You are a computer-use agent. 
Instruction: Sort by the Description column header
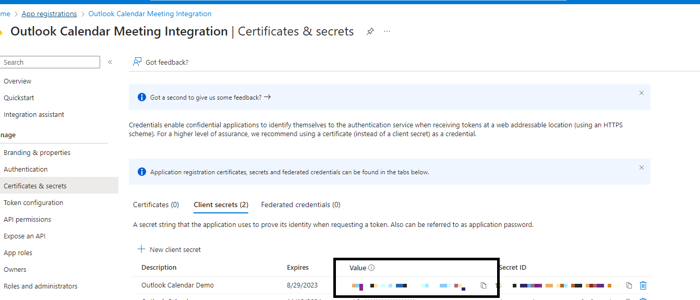[x=159, y=267]
